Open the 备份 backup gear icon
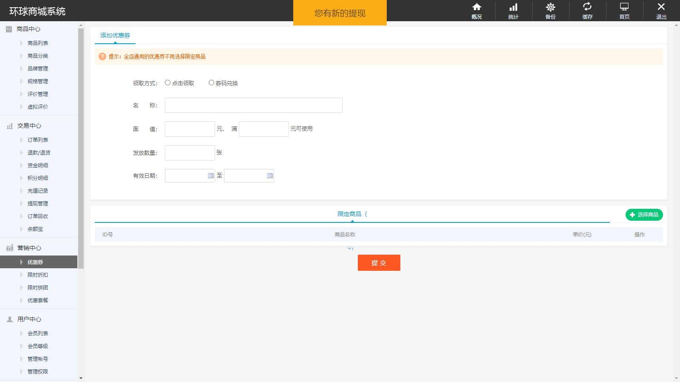This screenshot has height=382, width=680. click(550, 7)
